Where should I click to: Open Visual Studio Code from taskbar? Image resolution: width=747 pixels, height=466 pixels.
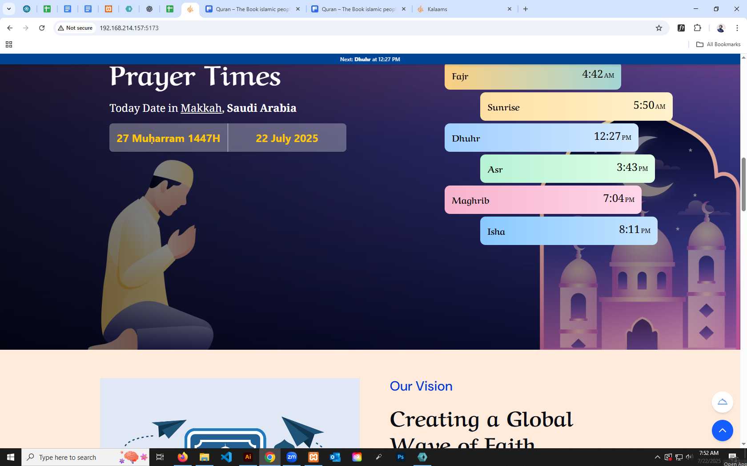pos(226,457)
